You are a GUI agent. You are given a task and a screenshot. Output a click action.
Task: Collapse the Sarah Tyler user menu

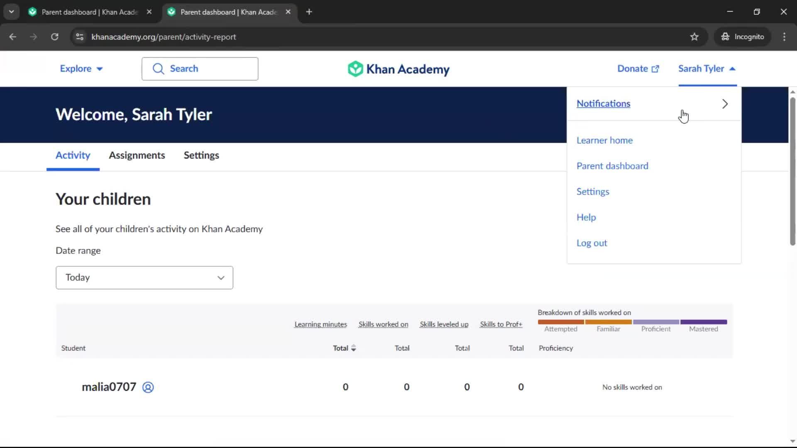pos(707,69)
